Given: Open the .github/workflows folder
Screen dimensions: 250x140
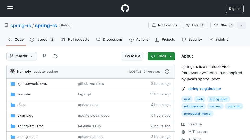Looking at the screenshot, I should (32, 84).
